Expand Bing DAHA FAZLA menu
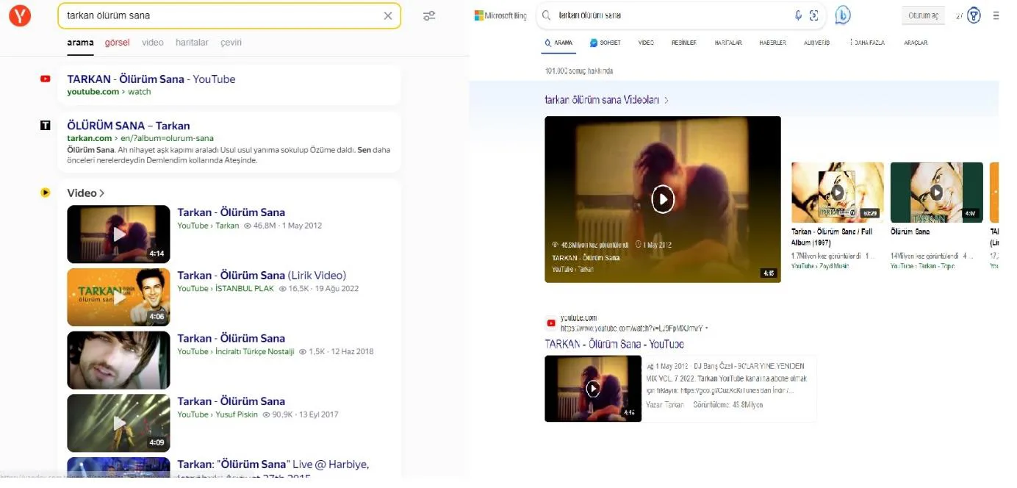Screen dimensions: 1017x488 pyautogui.click(x=869, y=43)
